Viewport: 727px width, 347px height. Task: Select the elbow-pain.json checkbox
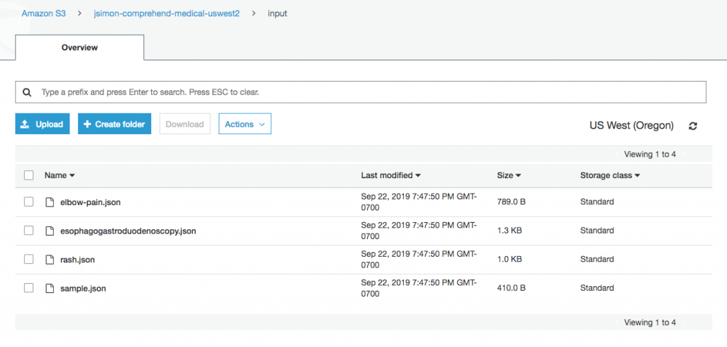[x=28, y=202]
